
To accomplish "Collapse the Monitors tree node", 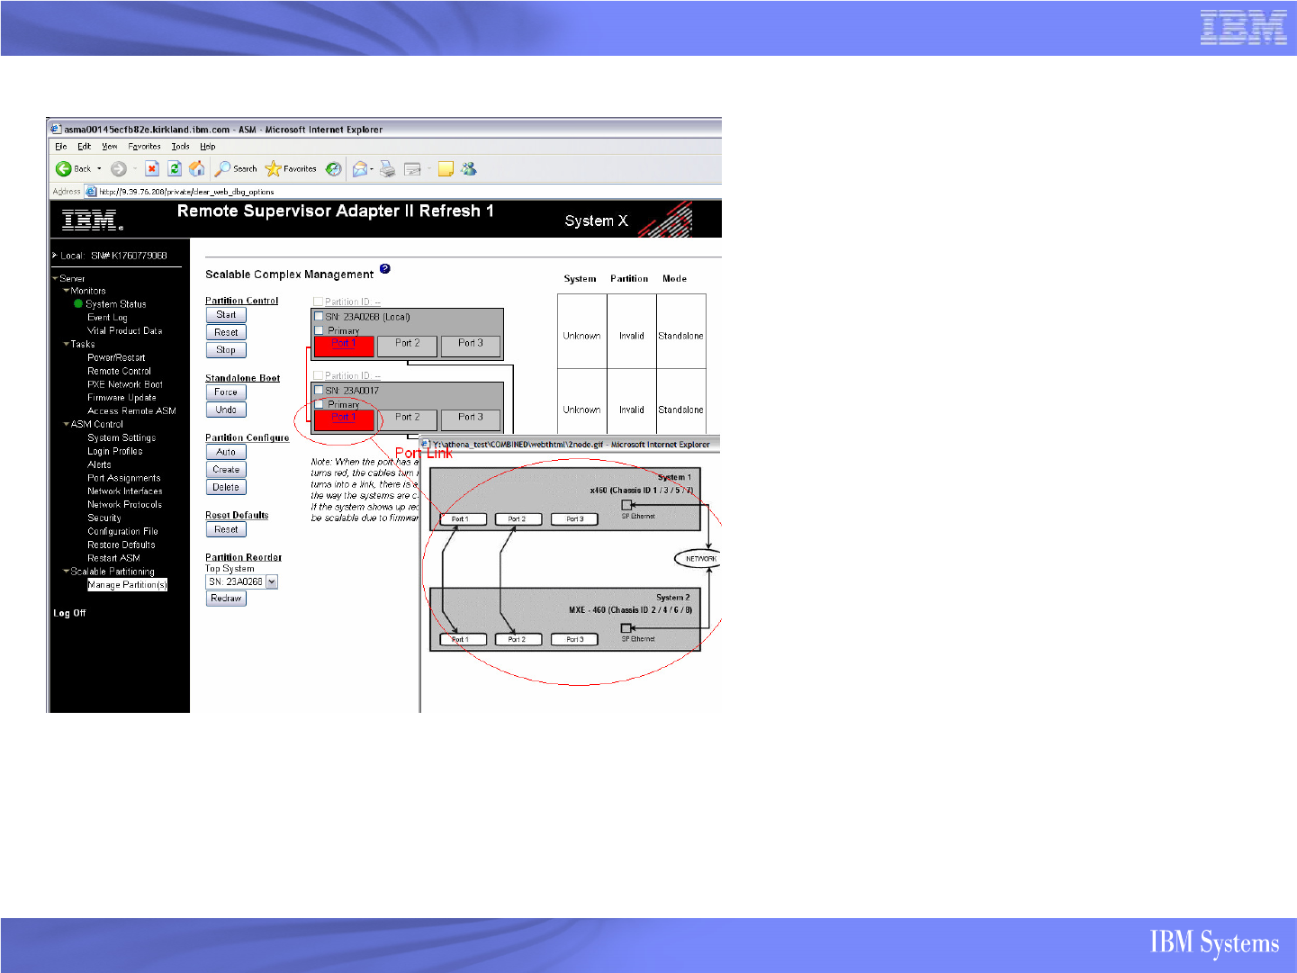I will pos(67,291).
